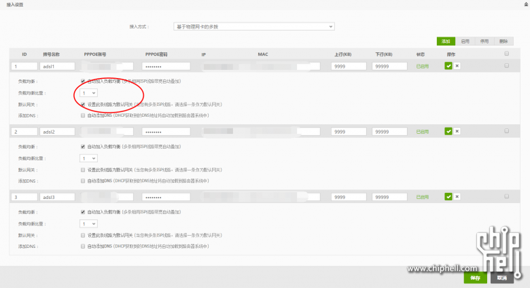This screenshot has height=288, width=530.
Task: Click the 启用 button above the table
Action: click(465, 41)
